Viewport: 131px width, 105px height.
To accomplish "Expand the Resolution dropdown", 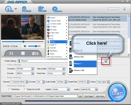I will [32, 69].
